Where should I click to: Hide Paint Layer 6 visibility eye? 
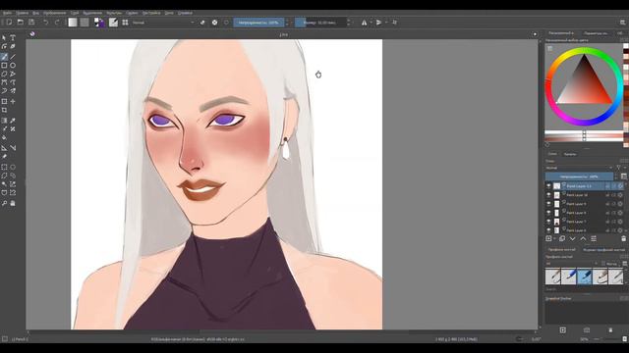[548, 230]
